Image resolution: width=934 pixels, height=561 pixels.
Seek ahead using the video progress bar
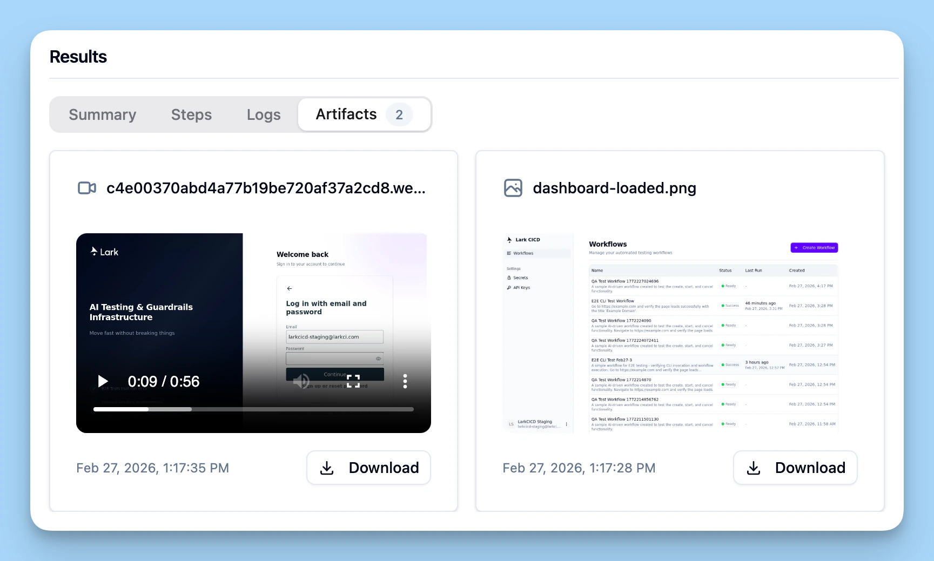click(x=254, y=409)
